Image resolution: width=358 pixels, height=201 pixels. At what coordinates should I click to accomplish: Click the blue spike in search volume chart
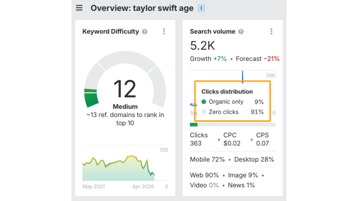[243, 76]
